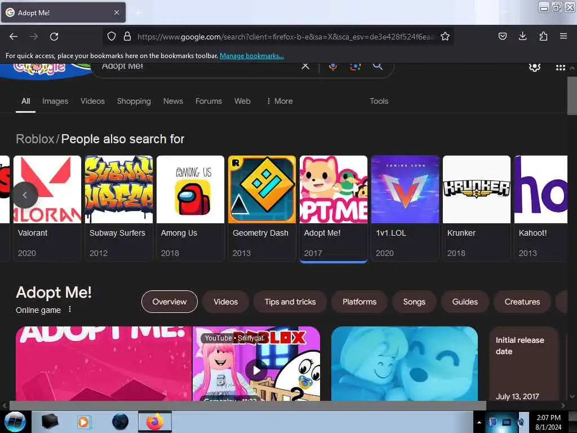Select the Platforms chip

(x=359, y=302)
